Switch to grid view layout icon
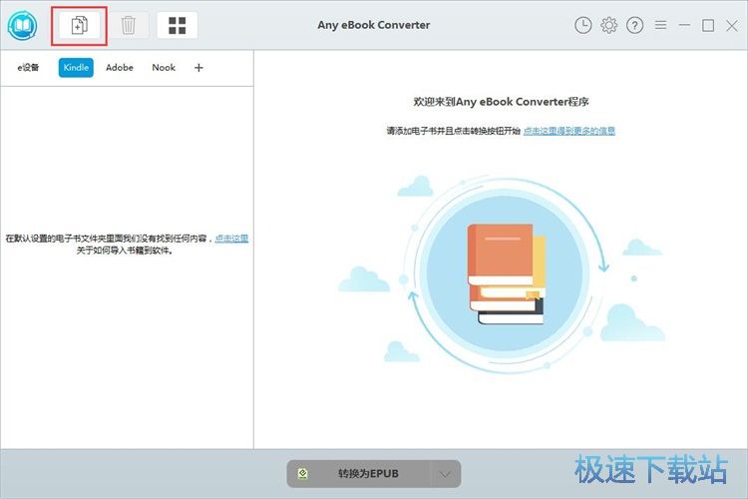The height and width of the screenshot is (499, 748). click(177, 25)
